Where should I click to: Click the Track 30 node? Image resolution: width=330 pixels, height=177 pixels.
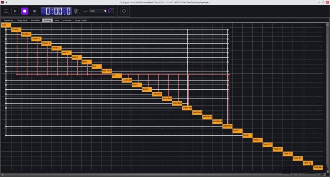pyautogui.click(x=278, y=149)
